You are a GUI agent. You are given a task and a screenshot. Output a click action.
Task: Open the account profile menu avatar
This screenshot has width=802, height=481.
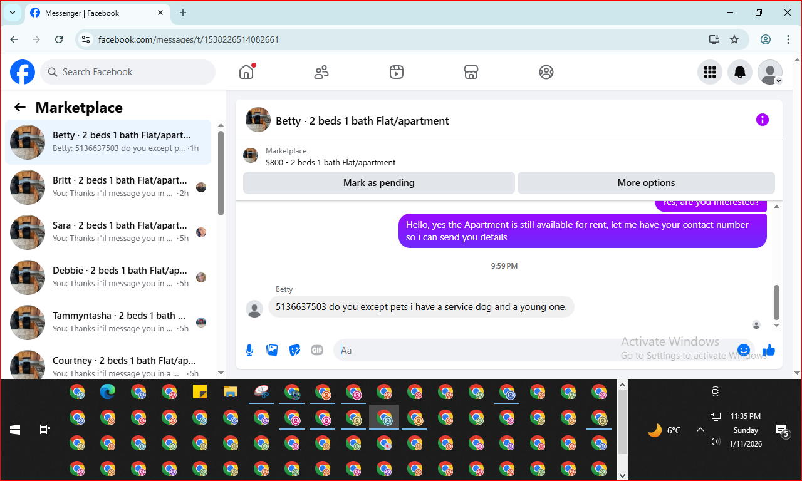(x=770, y=72)
